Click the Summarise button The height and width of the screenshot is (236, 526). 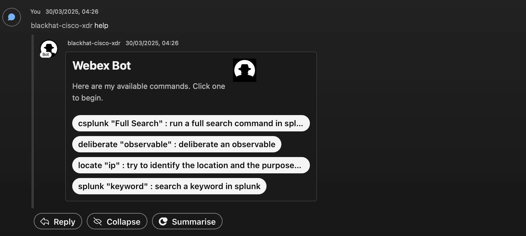[x=187, y=221]
